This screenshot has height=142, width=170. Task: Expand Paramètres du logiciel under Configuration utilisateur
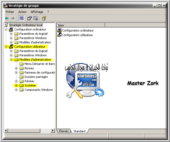pos(11,51)
